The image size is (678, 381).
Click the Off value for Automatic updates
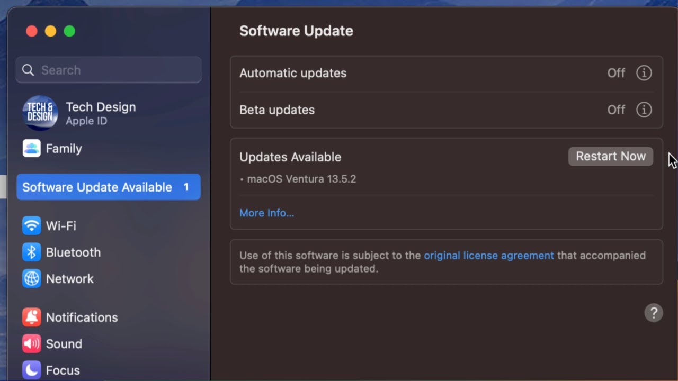616,73
